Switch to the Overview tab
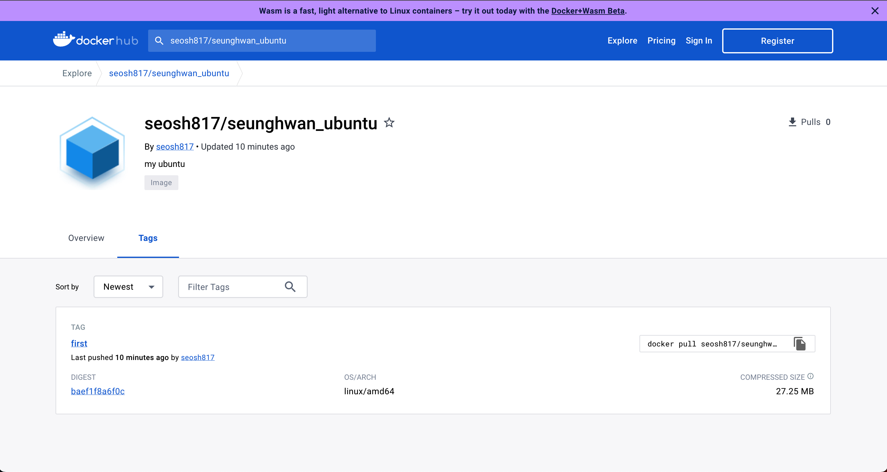 click(x=86, y=238)
